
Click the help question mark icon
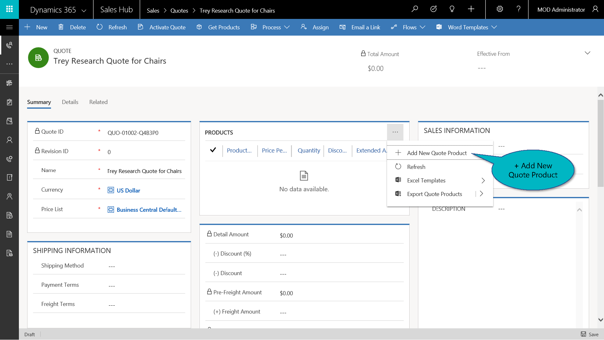518,9
